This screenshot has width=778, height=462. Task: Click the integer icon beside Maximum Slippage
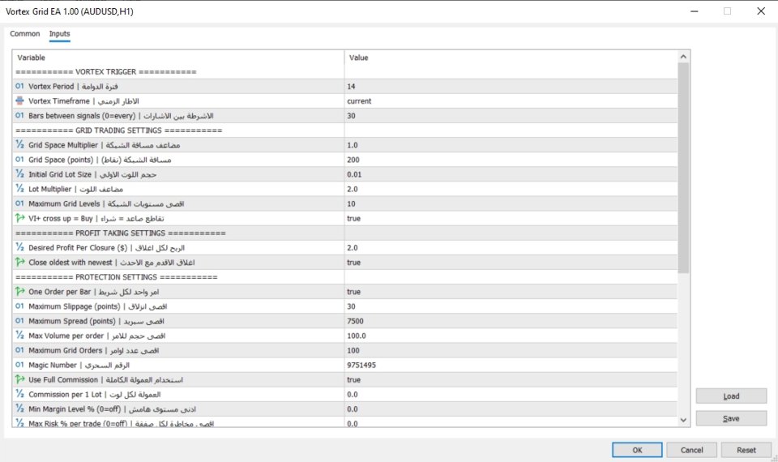click(x=19, y=306)
